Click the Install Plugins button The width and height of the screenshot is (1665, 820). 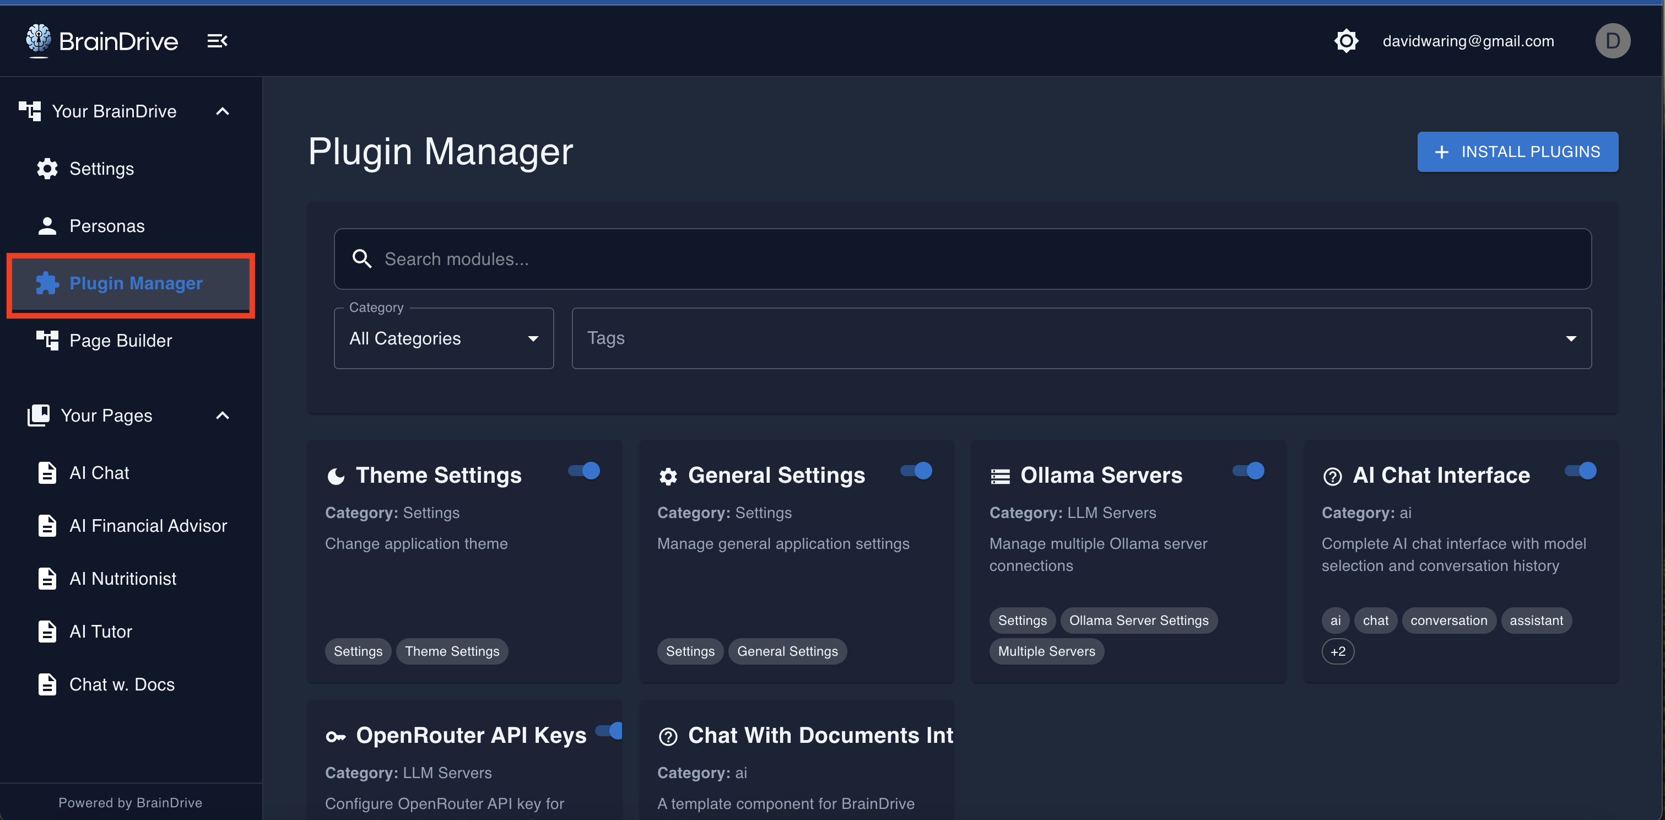tap(1517, 152)
